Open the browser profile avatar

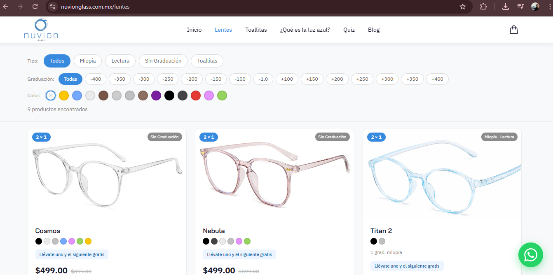(535, 7)
